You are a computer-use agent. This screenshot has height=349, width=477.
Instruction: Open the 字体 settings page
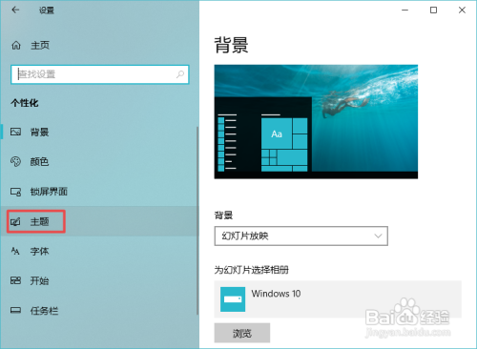tap(98, 251)
